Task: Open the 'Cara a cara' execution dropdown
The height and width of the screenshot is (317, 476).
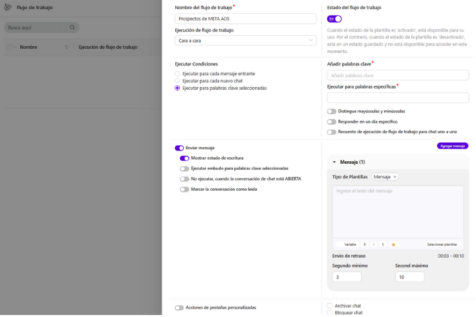Action: [x=245, y=40]
